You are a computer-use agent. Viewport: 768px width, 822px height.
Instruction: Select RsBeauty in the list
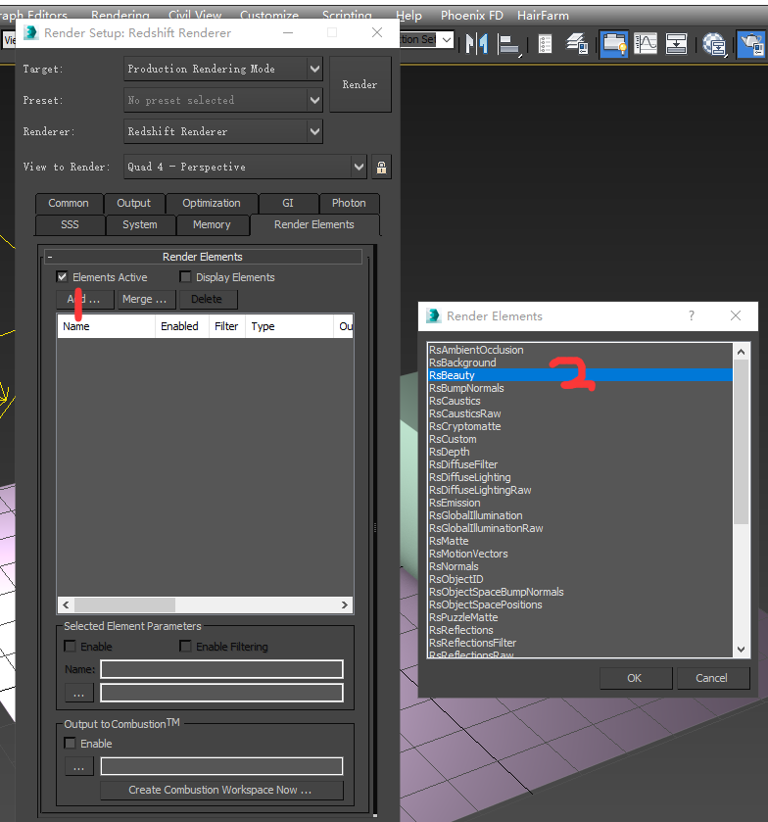point(580,375)
